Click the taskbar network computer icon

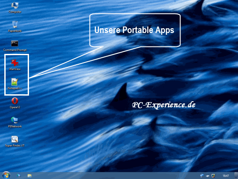pyautogui.click(x=19, y=176)
